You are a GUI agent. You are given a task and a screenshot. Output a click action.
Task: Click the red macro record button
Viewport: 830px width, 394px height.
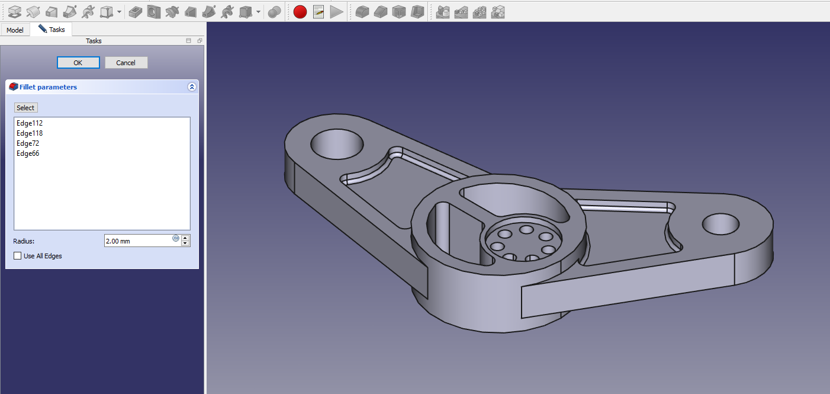click(300, 11)
